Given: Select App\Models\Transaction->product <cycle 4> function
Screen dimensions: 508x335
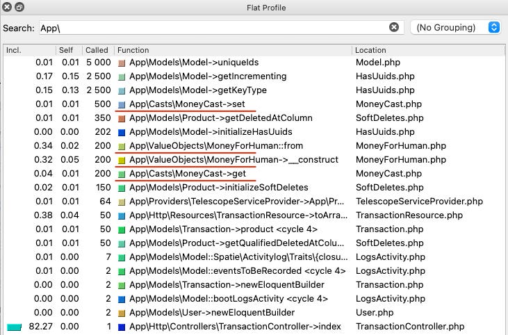Looking at the screenshot, I should (223, 229).
